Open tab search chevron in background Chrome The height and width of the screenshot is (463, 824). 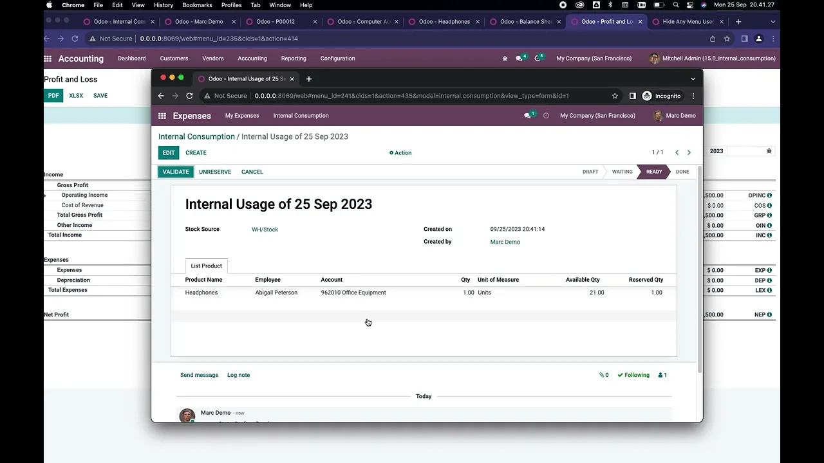pos(773,22)
